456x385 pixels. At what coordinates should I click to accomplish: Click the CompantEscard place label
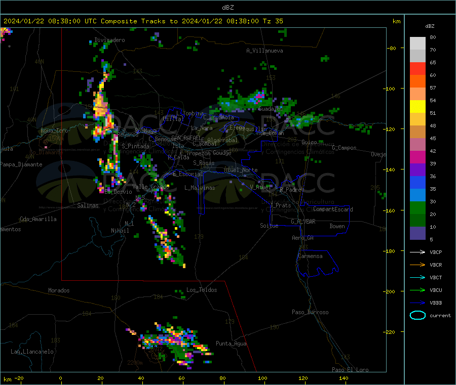pyautogui.click(x=333, y=209)
